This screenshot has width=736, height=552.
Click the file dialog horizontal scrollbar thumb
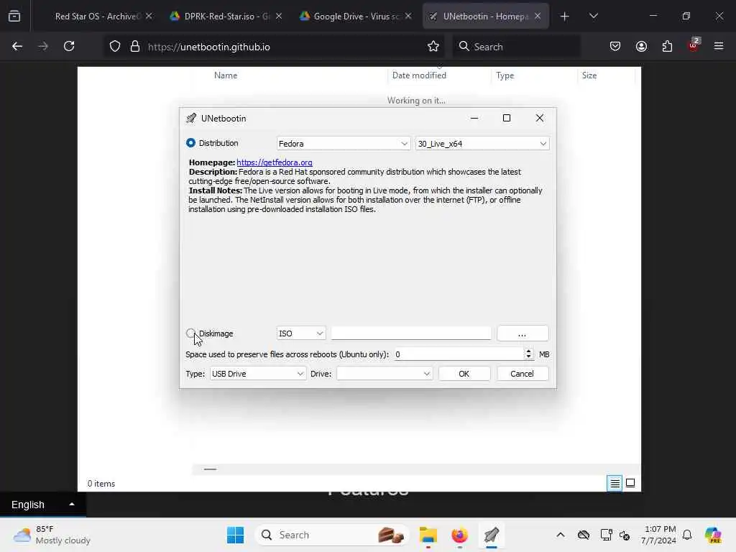pos(210,469)
